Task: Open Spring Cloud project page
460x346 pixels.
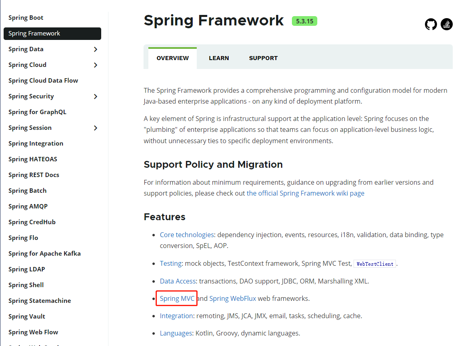Action: 27,65
